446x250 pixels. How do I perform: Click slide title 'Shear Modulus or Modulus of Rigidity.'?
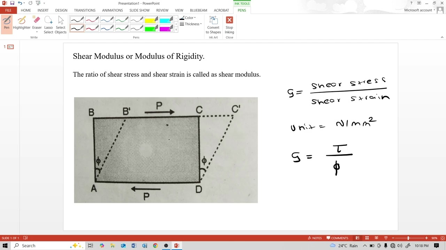pos(139,56)
